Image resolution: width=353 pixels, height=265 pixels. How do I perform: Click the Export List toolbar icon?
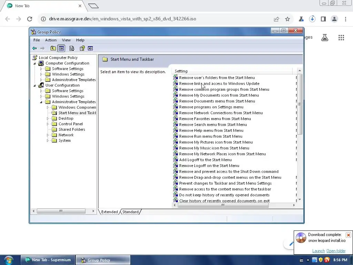click(x=72, y=48)
